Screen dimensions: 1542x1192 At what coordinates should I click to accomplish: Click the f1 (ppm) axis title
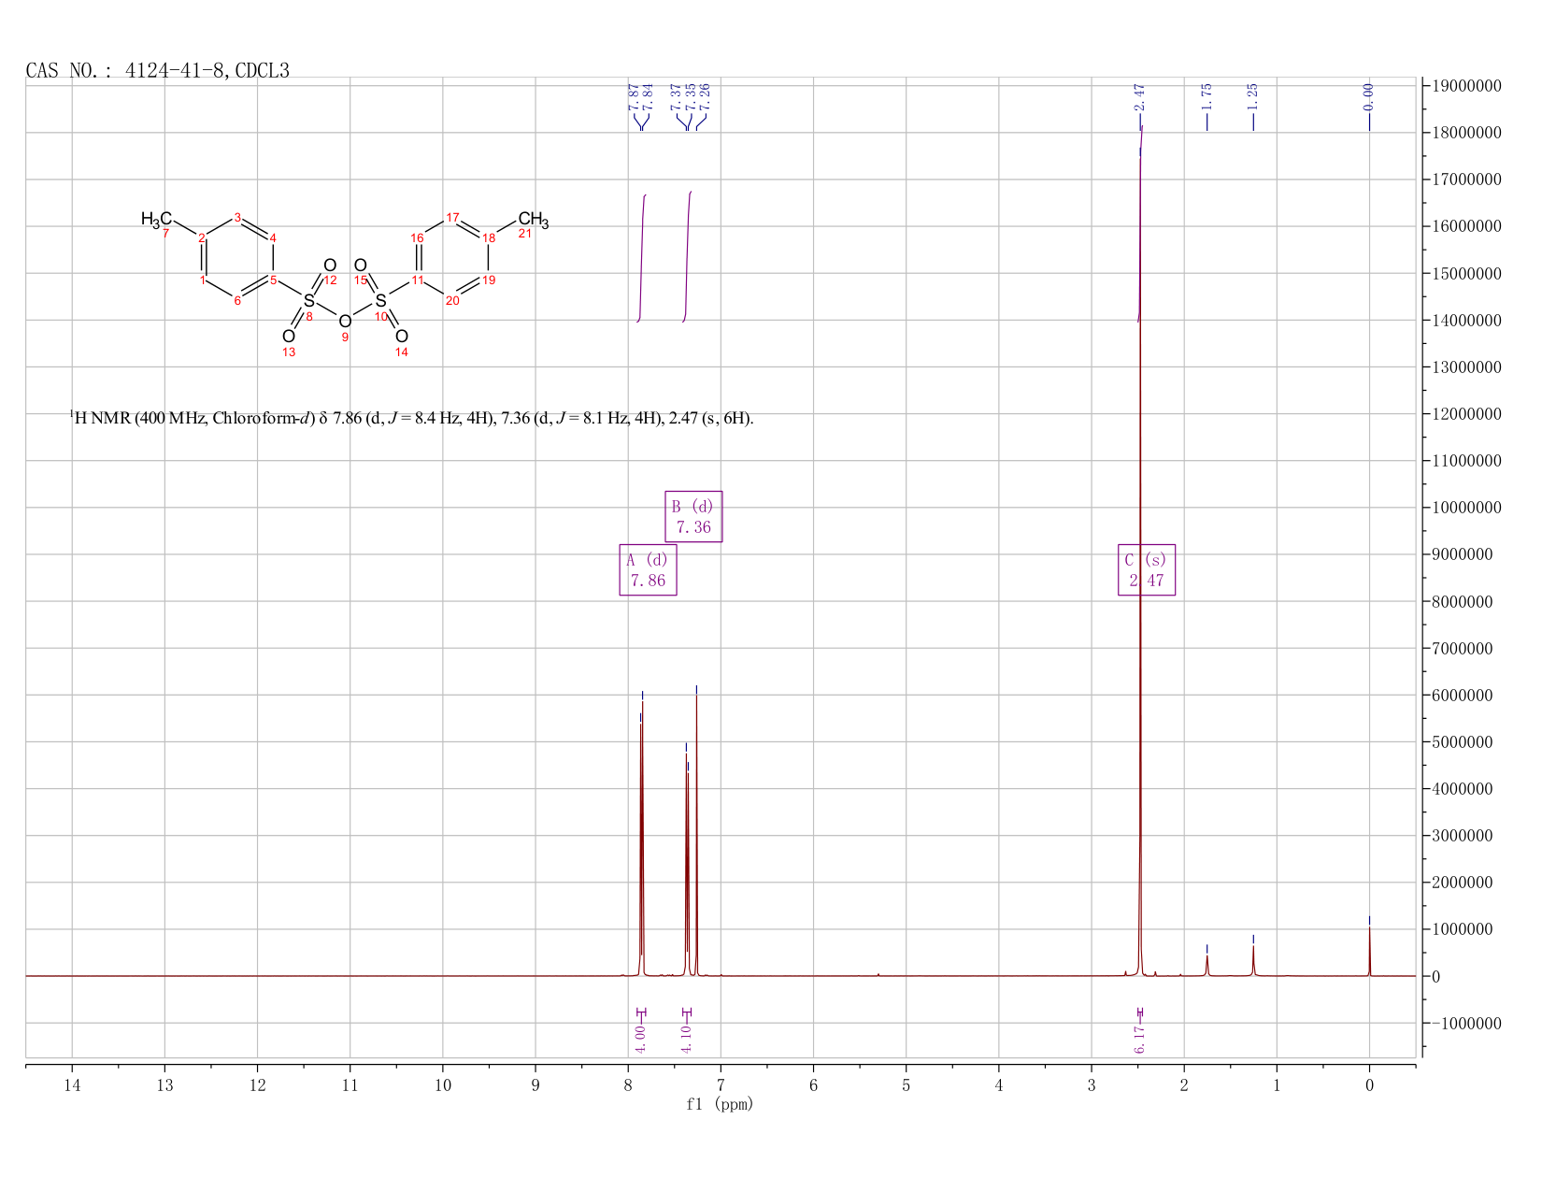pos(720,1104)
